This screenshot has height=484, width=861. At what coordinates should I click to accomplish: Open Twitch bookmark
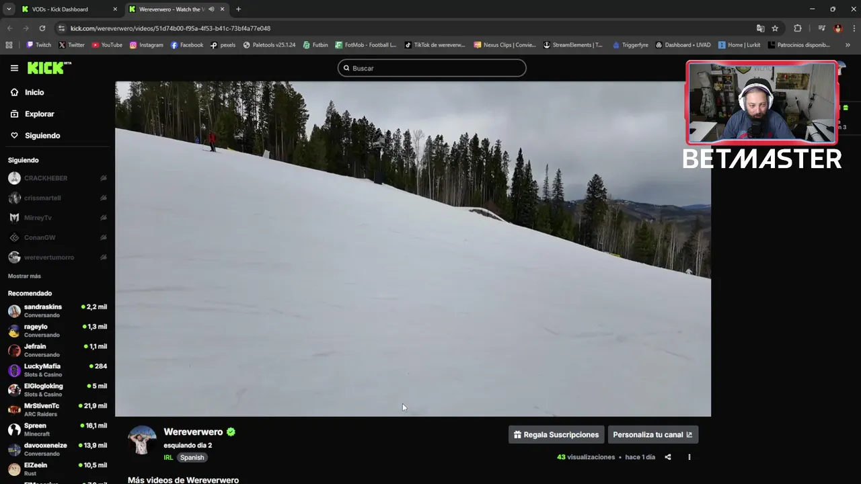[38, 45]
